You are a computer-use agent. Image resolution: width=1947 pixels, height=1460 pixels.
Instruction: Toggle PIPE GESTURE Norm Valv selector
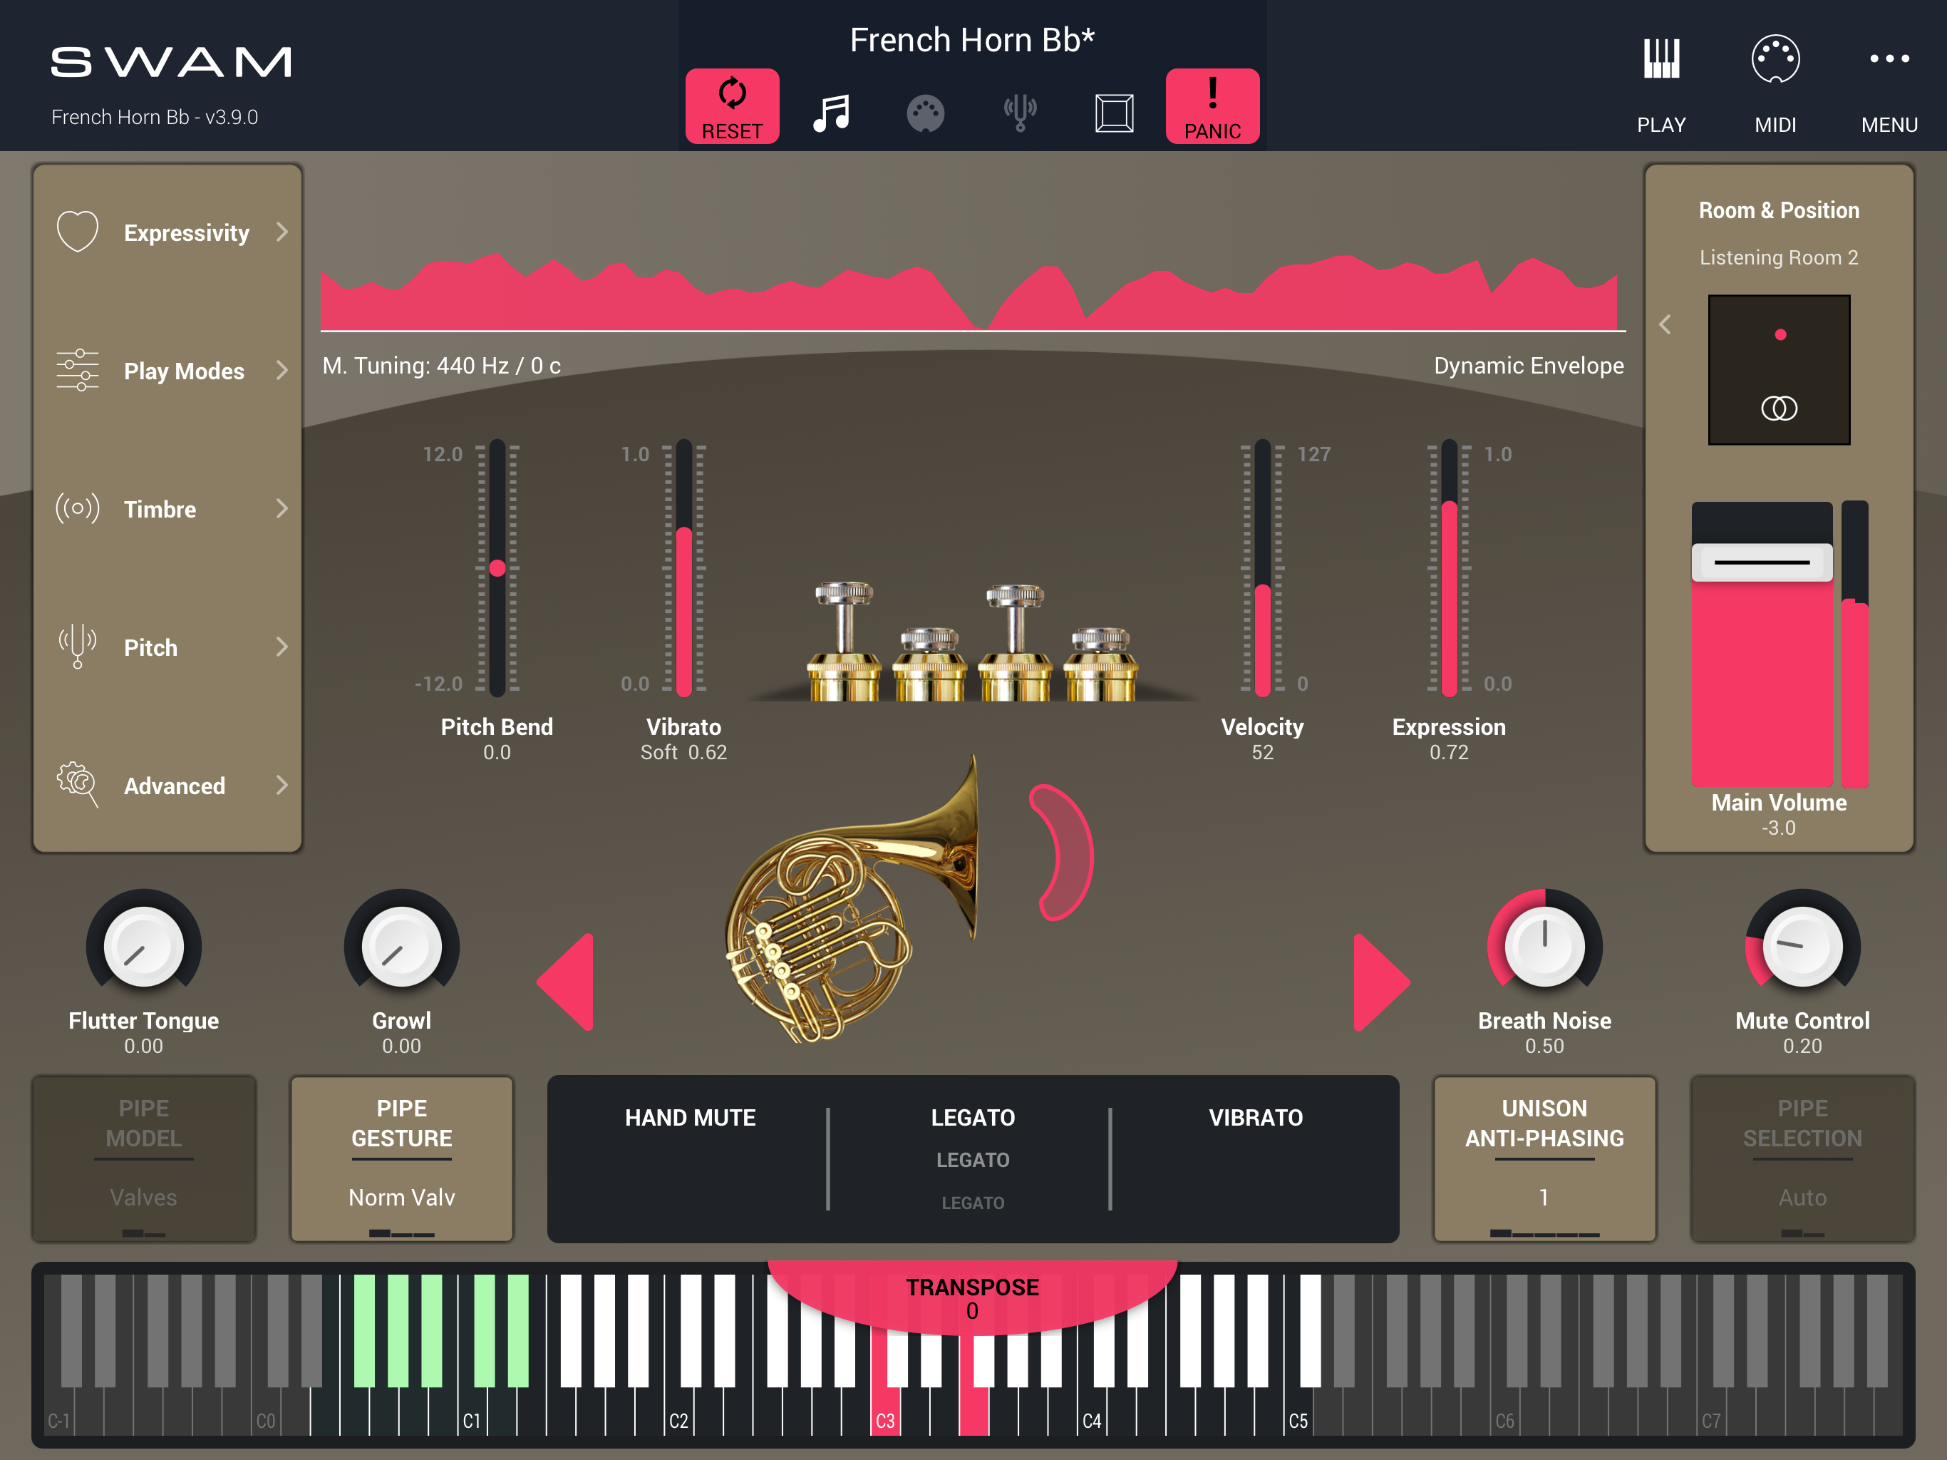click(x=401, y=1158)
